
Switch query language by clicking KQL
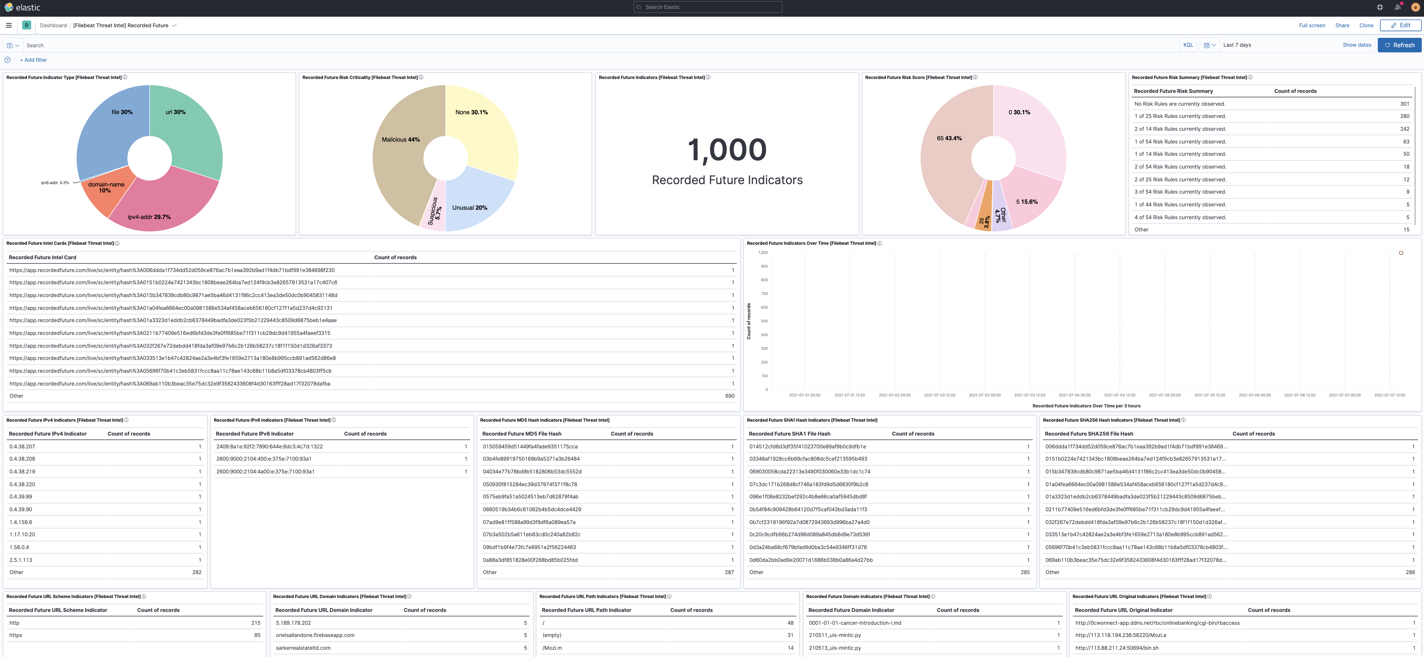(1188, 45)
